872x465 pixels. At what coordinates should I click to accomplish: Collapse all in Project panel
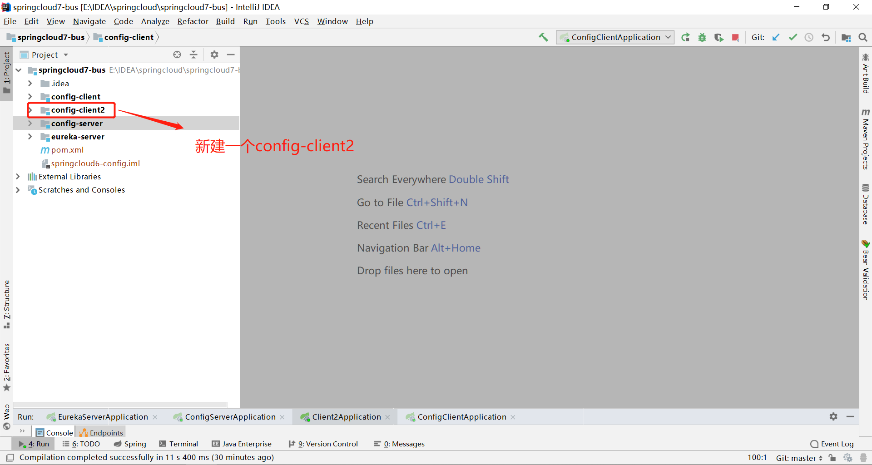(193, 54)
